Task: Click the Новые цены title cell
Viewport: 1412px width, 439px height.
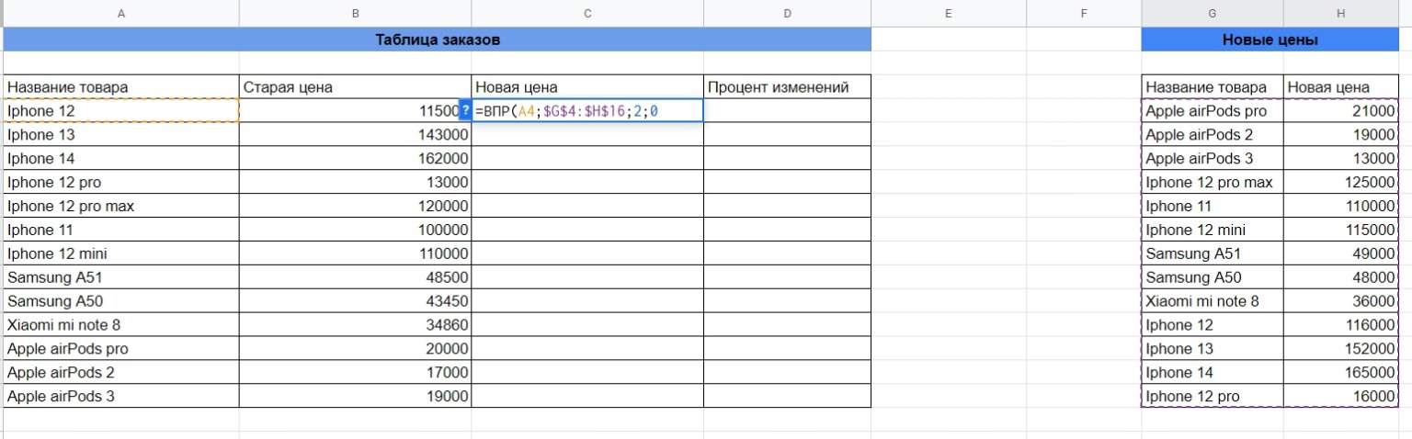Action: pos(1271,39)
